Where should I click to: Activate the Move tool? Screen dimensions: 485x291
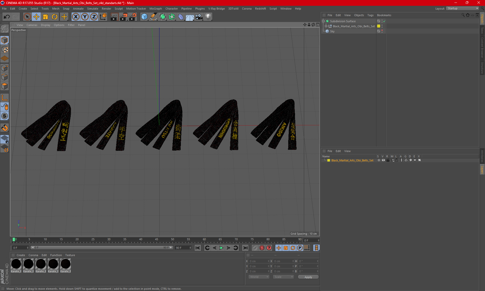point(36,17)
